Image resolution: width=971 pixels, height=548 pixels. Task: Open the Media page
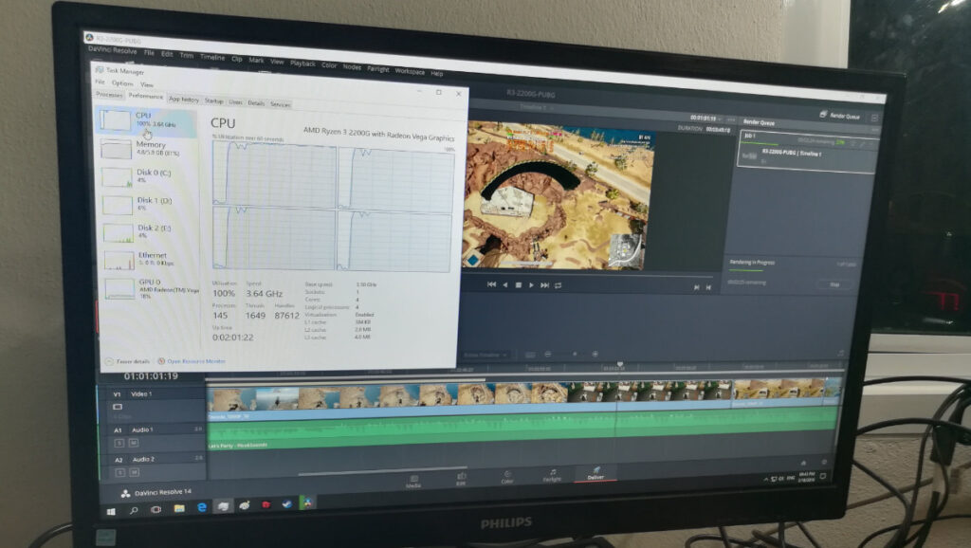(x=413, y=481)
